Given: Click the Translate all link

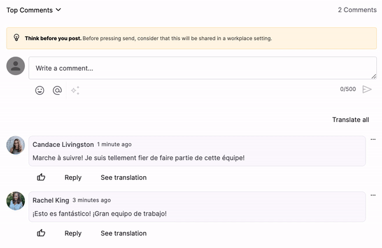Looking at the screenshot, I should [x=351, y=120].
